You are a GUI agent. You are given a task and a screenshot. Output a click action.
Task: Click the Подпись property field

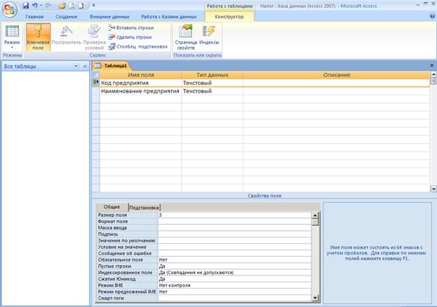click(234, 234)
